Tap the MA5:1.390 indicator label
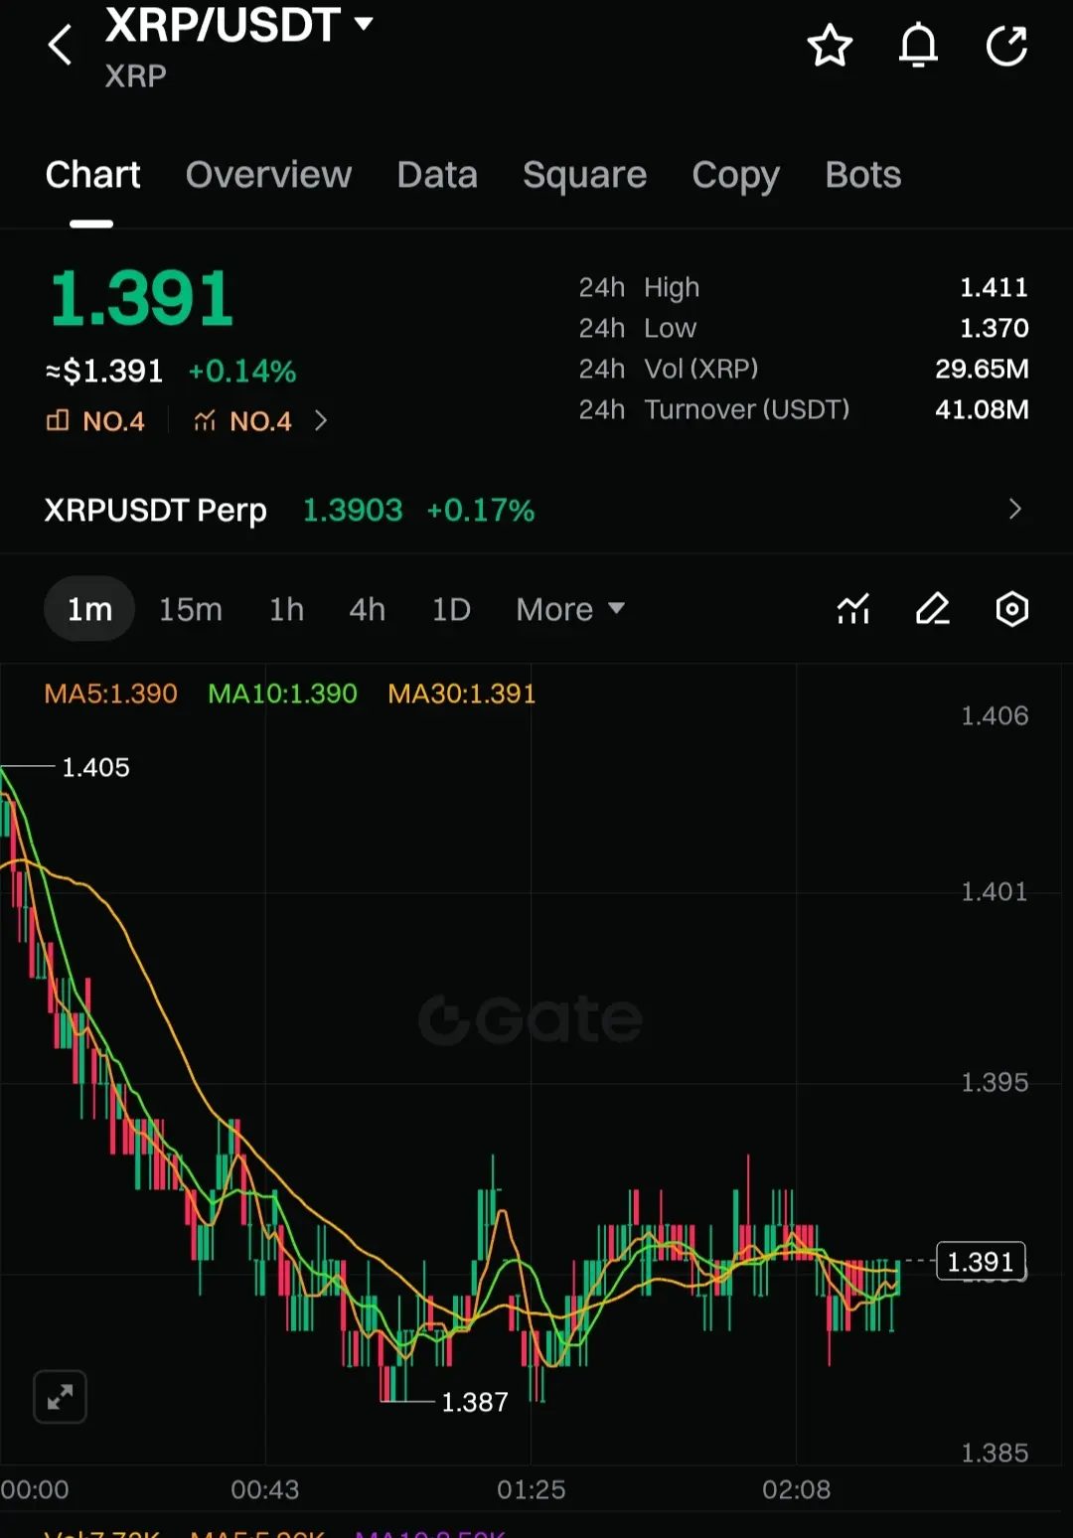 [x=110, y=693]
